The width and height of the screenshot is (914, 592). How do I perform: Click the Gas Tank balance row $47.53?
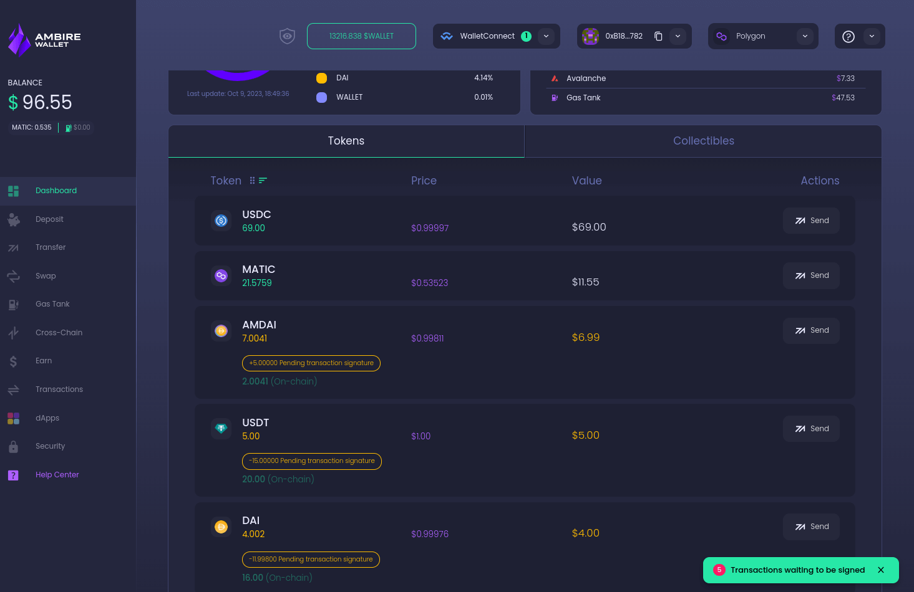coord(705,98)
